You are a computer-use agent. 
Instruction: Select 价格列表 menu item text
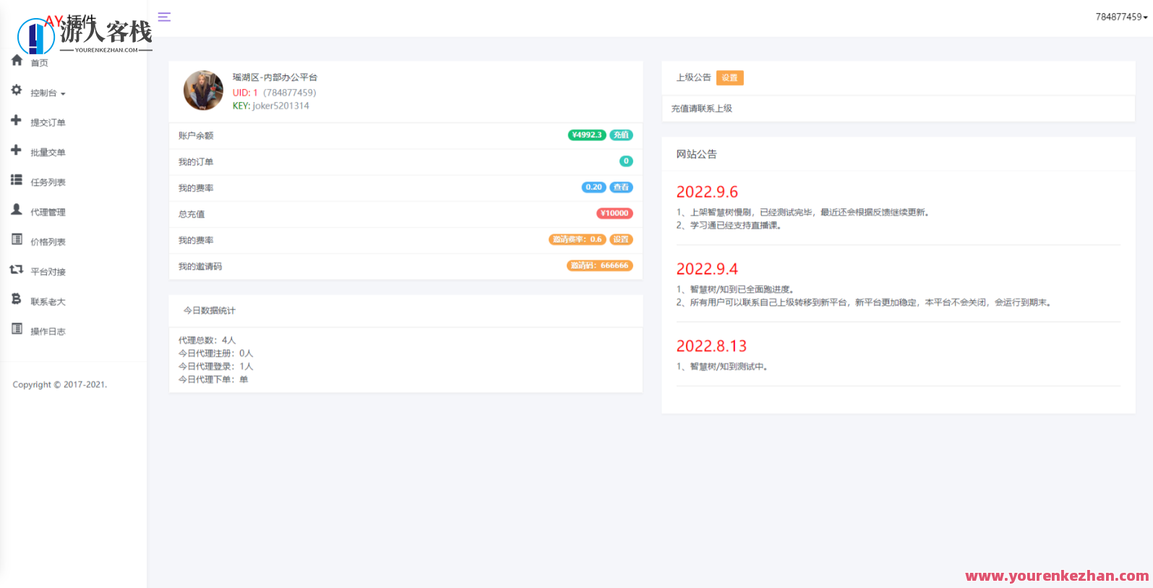point(48,242)
